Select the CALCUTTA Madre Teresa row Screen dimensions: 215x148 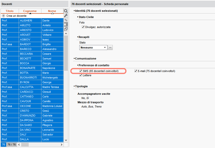pos(32,87)
